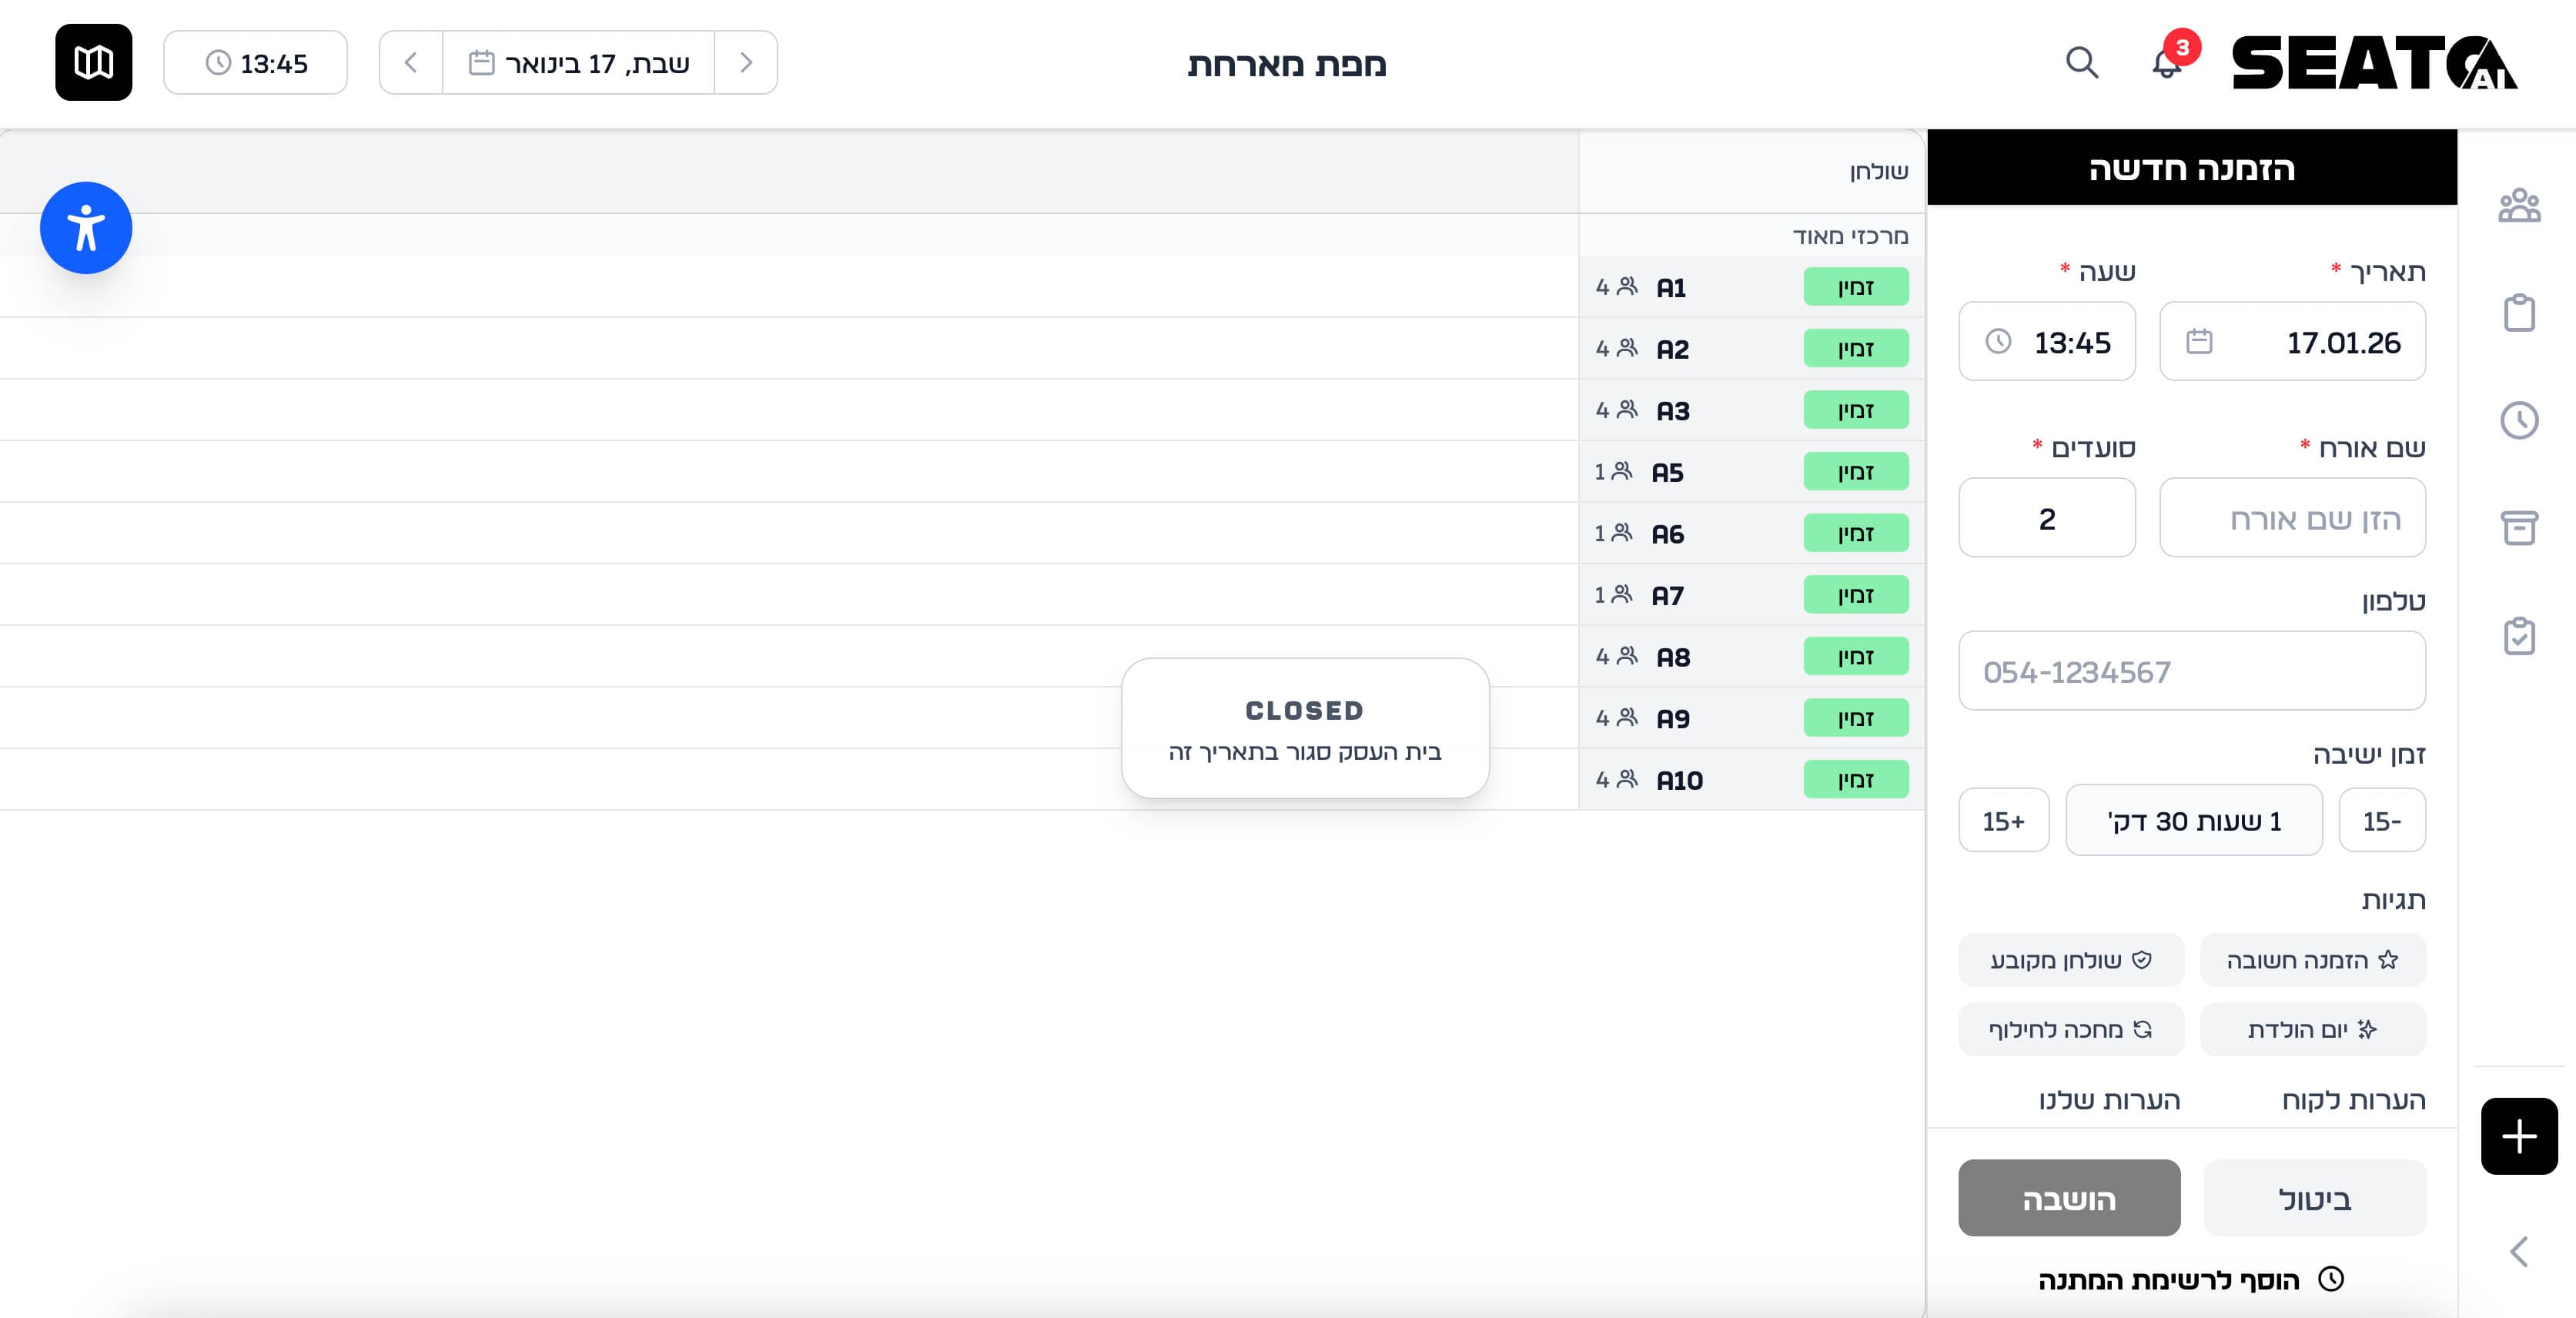Toggle the הזמנה חשובה tag

(x=2312, y=960)
